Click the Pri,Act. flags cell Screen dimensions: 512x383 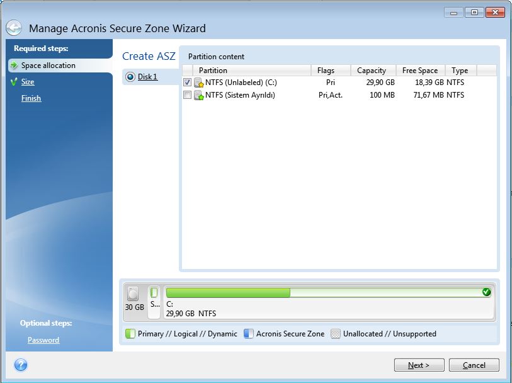(x=331, y=95)
